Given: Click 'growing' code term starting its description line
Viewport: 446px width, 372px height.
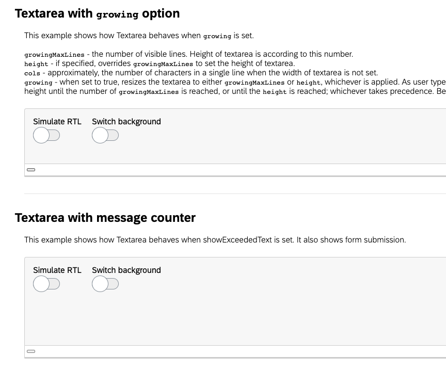Looking at the screenshot, I should coord(38,83).
